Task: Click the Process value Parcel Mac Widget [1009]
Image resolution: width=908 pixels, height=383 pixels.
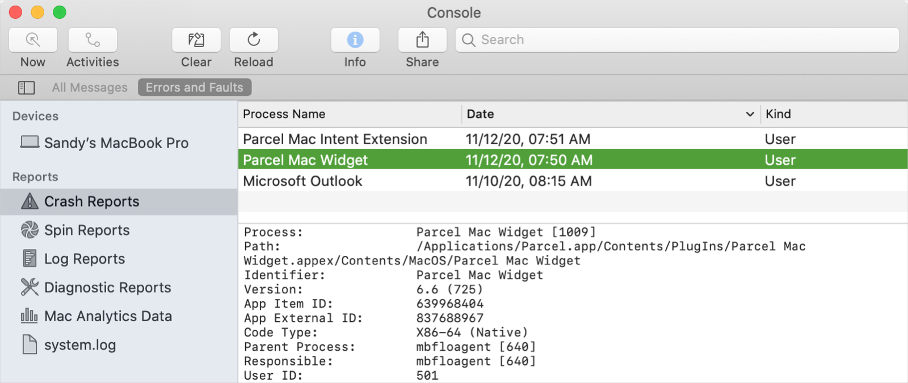Action: pyautogui.click(x=506, y=232)
